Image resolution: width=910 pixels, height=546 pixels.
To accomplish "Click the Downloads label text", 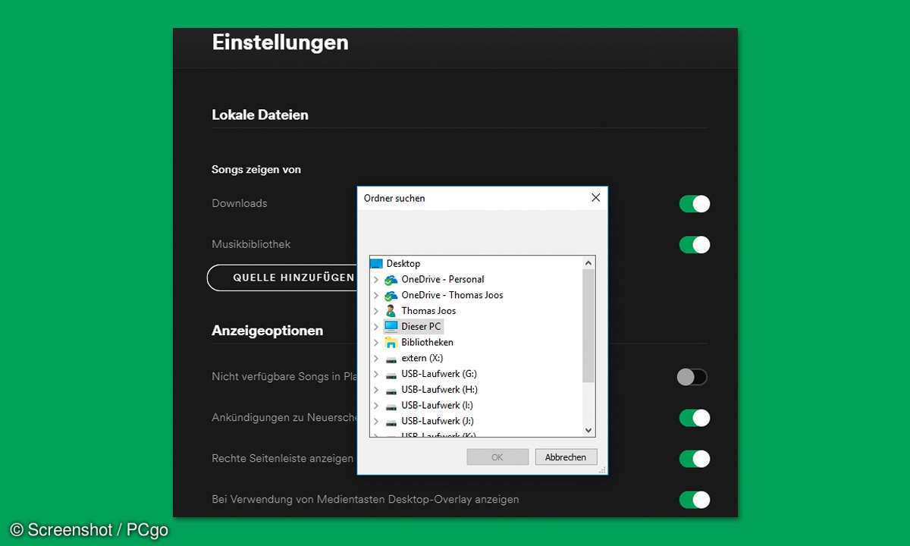I will coord(240,203).
